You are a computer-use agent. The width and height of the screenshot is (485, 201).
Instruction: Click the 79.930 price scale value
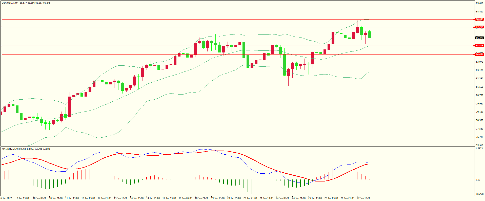[480, 104]
